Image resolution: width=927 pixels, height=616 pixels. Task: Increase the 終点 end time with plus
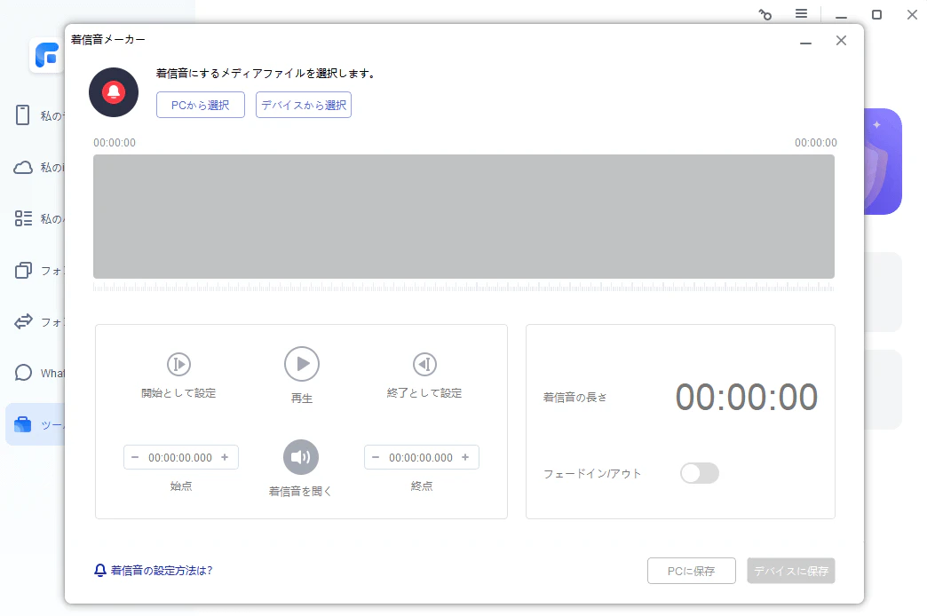(x=465, y=457)
